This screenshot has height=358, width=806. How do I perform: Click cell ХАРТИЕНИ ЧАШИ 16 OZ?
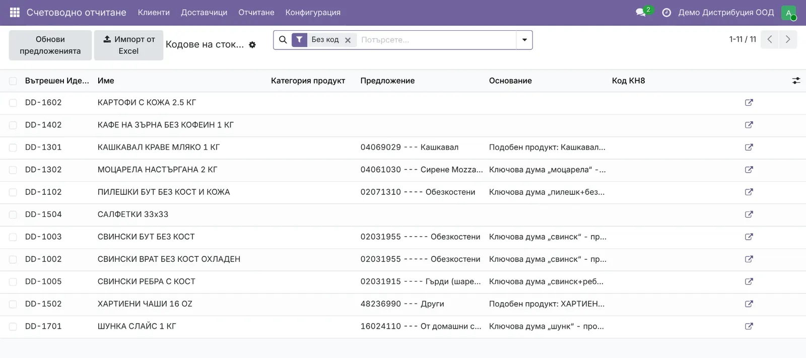[x=145, y=304]
